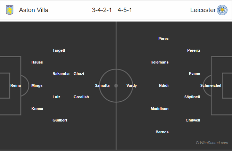Click on Grealish in the Villa lineup

81,97
